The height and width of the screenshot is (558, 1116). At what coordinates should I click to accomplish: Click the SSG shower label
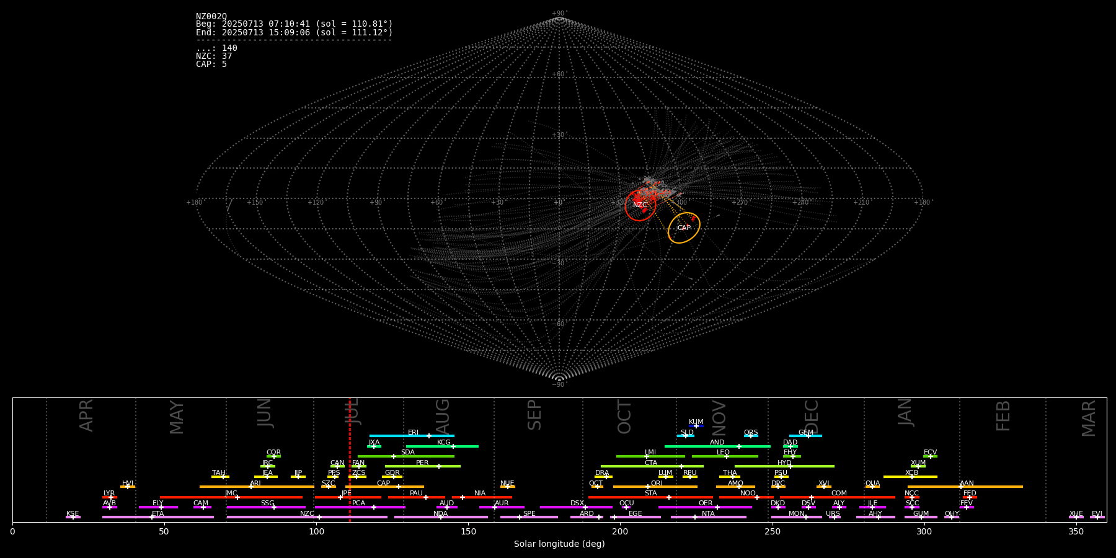pos(267,503)
